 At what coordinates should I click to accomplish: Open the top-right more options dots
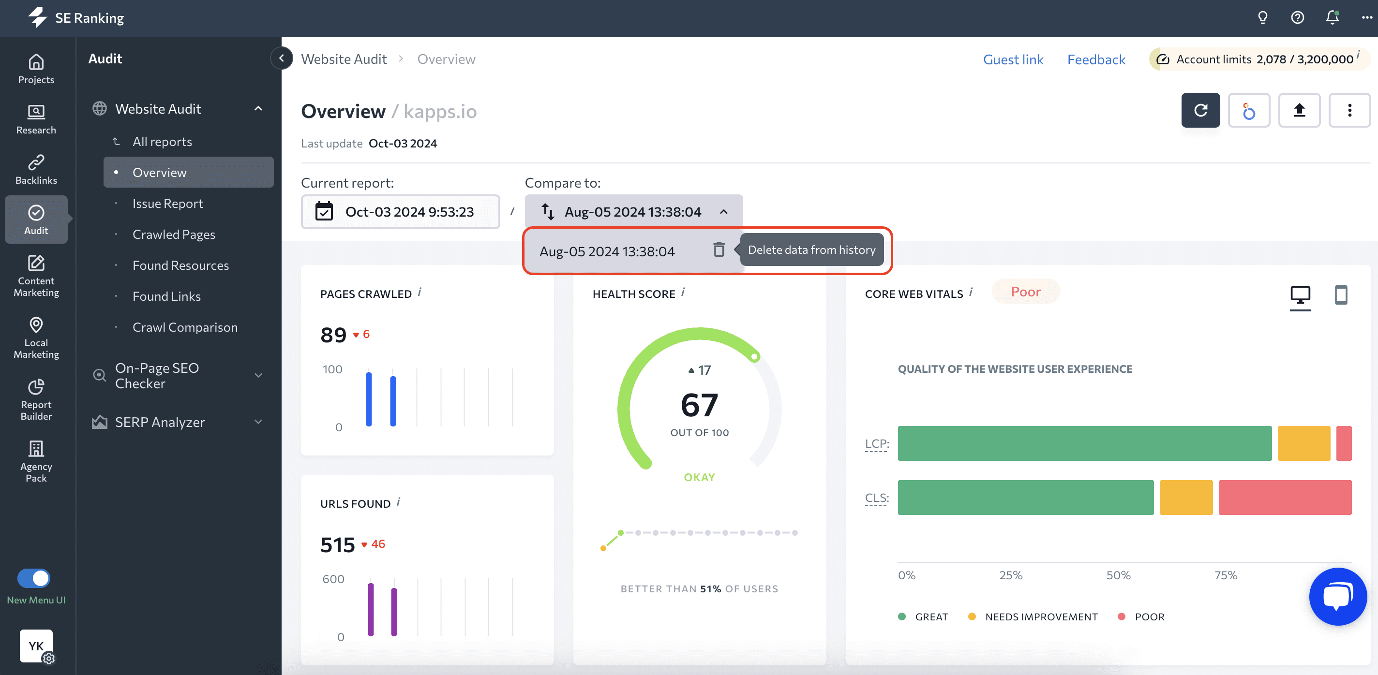point(1367,18)
